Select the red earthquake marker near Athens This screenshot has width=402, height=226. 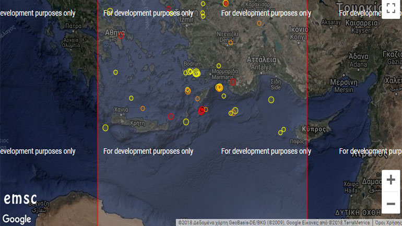coord(121,35)
